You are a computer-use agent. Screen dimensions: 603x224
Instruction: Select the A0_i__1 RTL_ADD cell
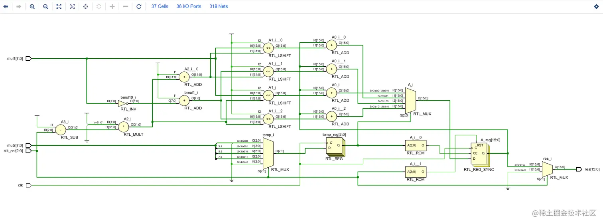click(x=331, y=69)
